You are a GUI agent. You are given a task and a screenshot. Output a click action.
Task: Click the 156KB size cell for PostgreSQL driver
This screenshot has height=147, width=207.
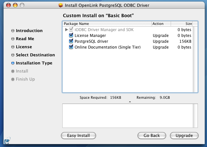[185, 41]
